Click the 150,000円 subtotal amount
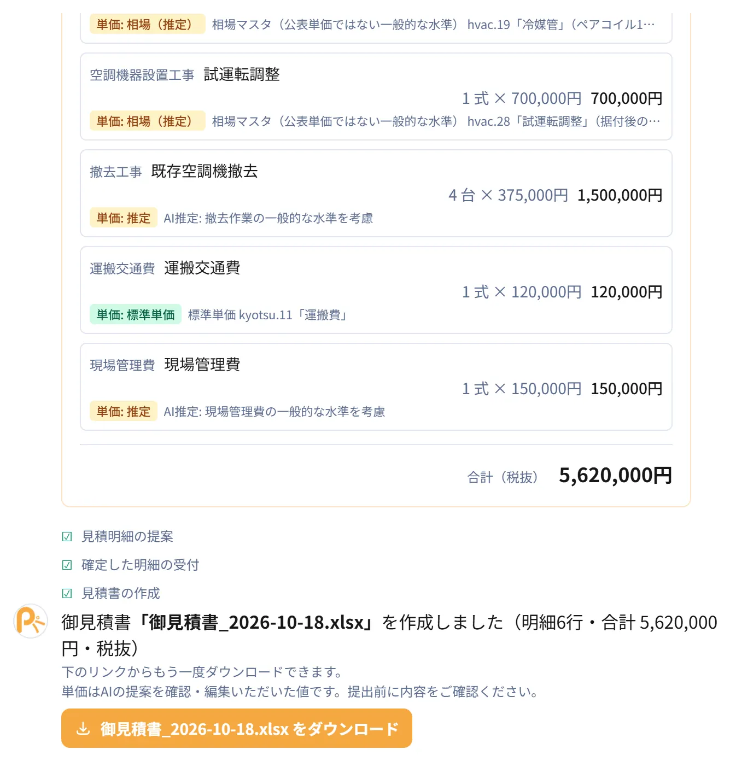The width and height of the screenshot is (730, 761). [627, 389]
